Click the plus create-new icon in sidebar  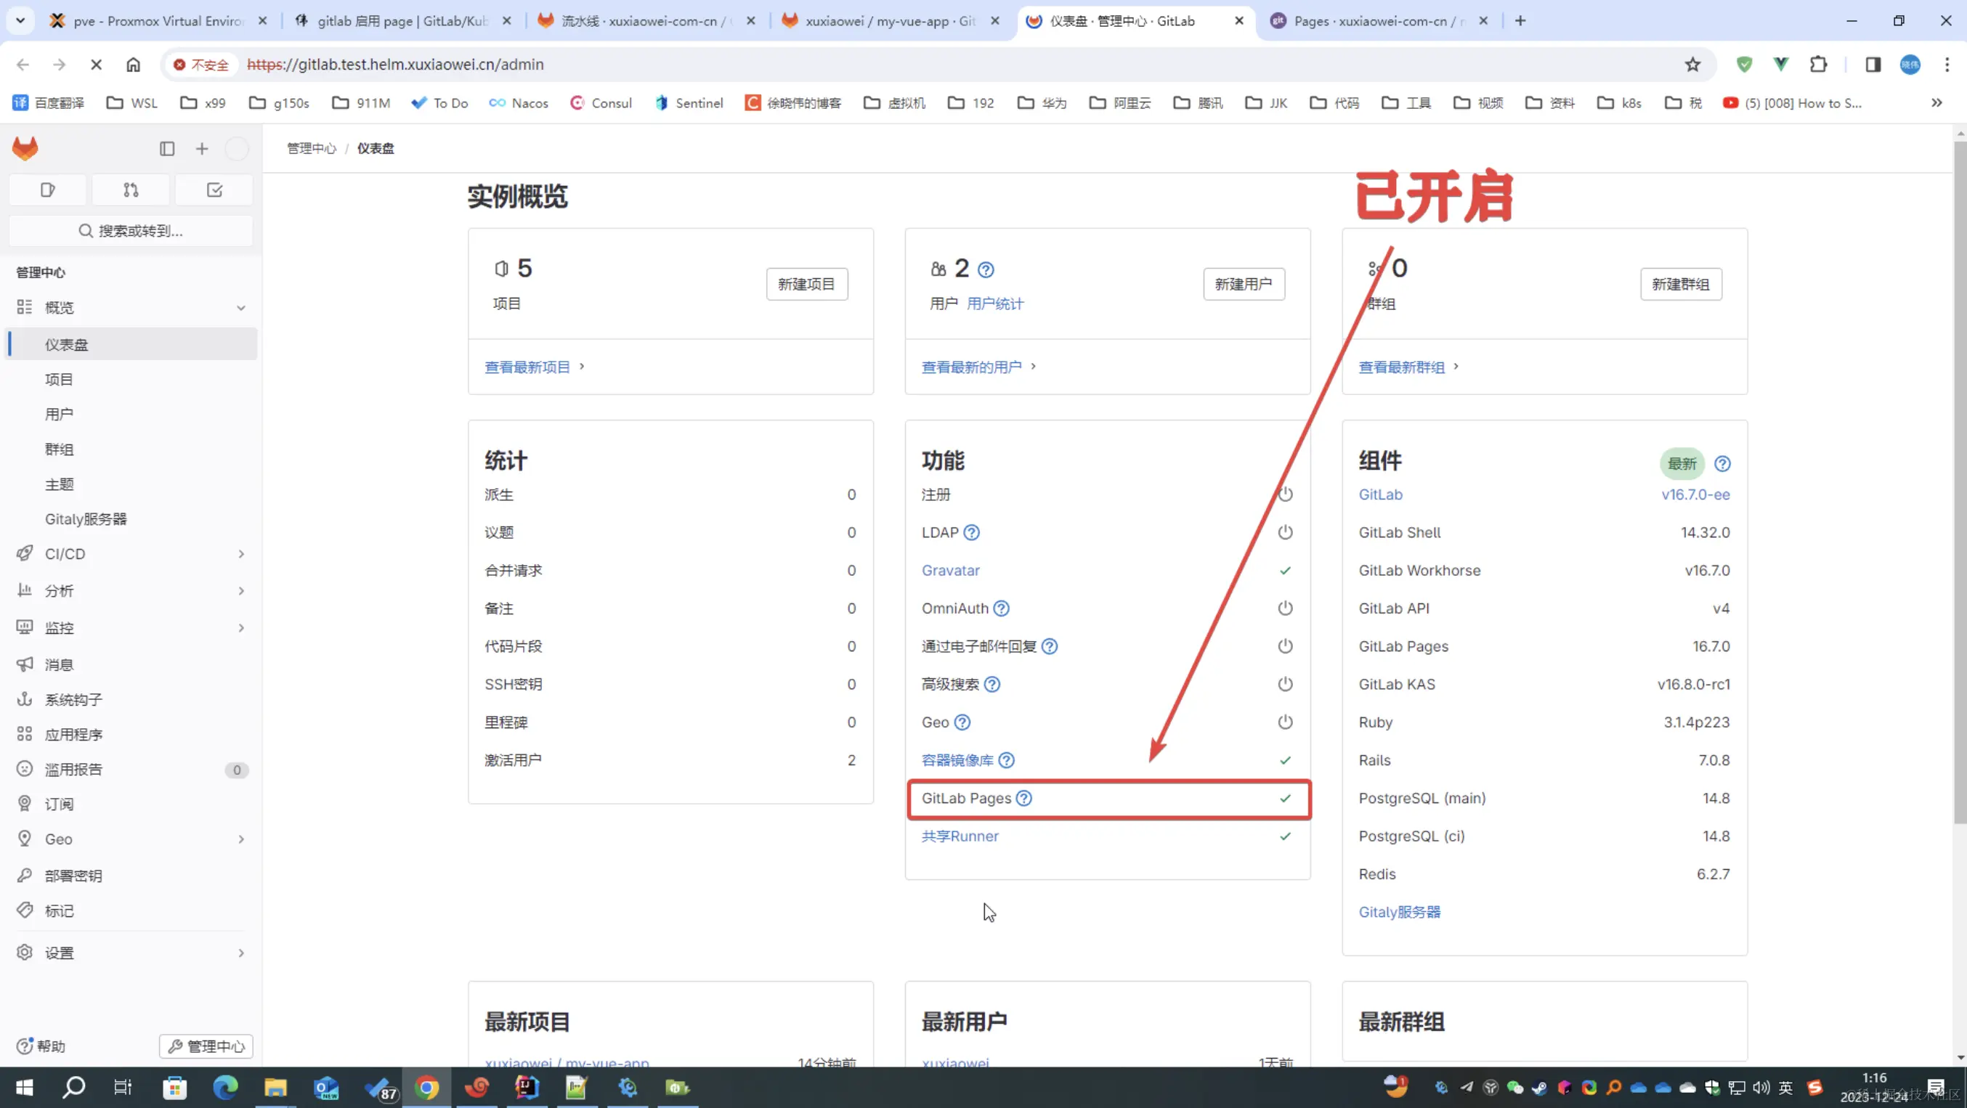click(202, 149)
